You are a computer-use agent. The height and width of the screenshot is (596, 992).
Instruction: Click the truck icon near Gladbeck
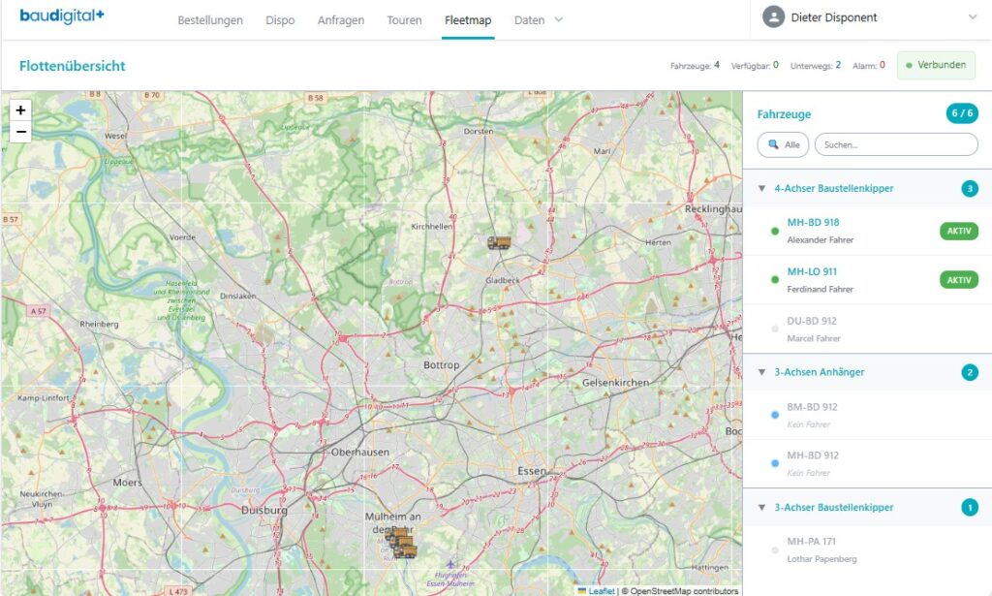(x=499, y=243)
